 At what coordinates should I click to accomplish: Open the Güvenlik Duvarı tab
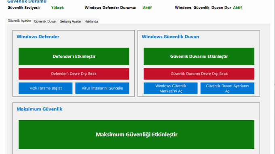[45, 21]
